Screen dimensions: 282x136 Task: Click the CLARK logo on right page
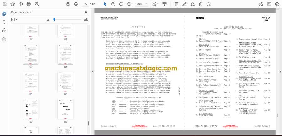click(200, 18)
